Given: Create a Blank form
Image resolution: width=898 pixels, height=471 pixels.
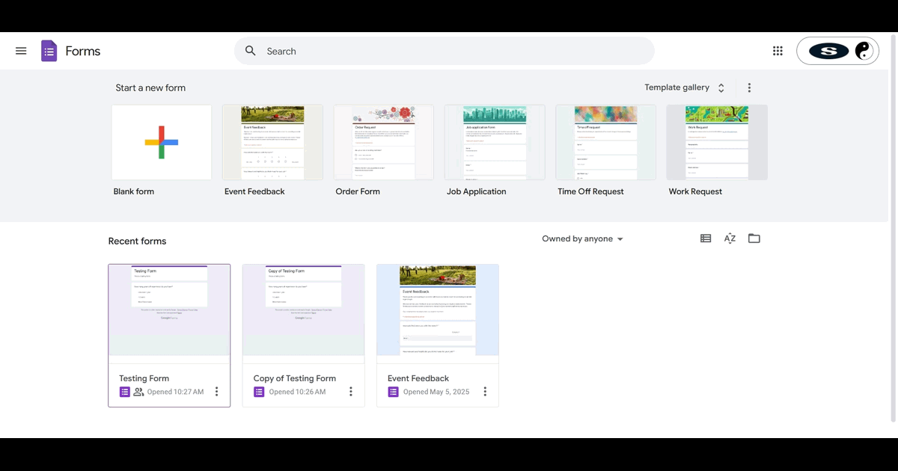Looking at the screenshot, I should click(x=162, y=142).
